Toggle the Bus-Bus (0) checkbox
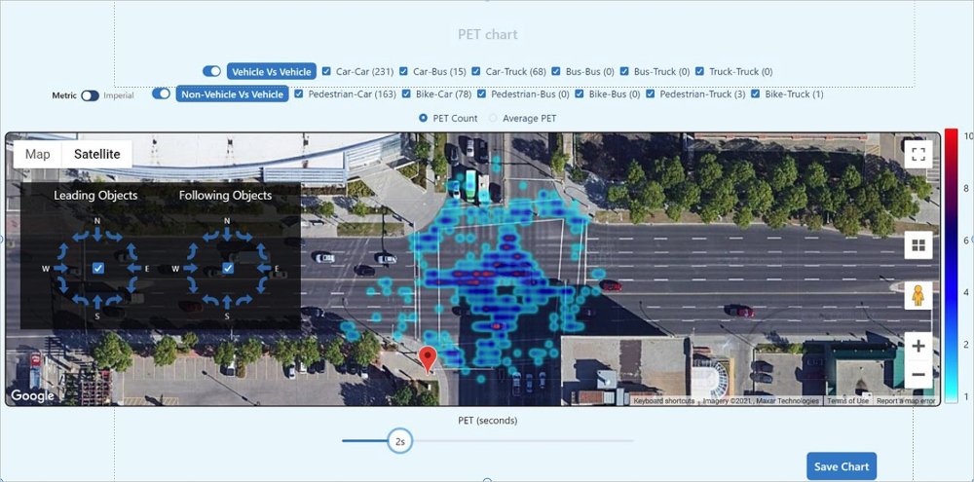 click(556, 71)
